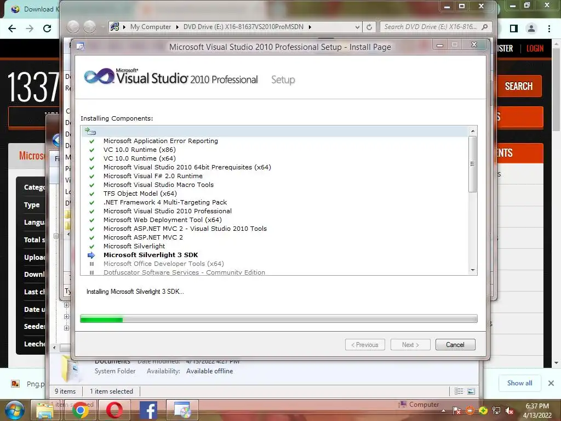Select .NET Framework 4 Multi-Targeting Pack entry
Viewport: 561px width, 421px height.
pyautogui.click(x=165, y=202)
